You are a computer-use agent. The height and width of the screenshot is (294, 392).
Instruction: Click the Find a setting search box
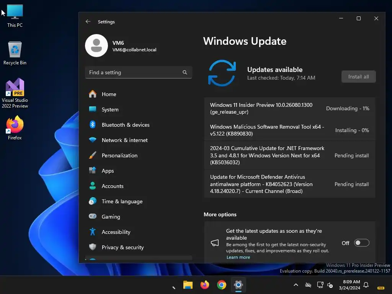(138, 72)
